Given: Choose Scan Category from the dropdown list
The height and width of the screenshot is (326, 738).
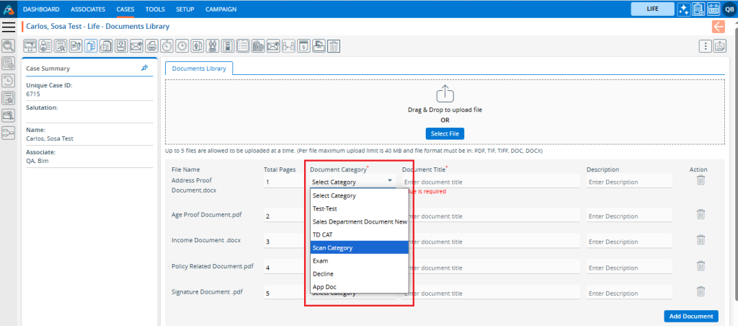Looking at the screenshot, I should click(332, 247).
